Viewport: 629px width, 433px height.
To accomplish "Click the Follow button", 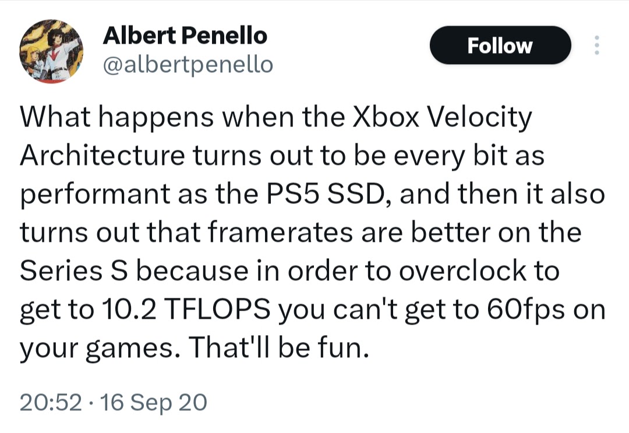I will [x=500, y=45].
